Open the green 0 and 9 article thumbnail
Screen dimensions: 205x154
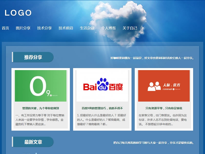[41, 86]
